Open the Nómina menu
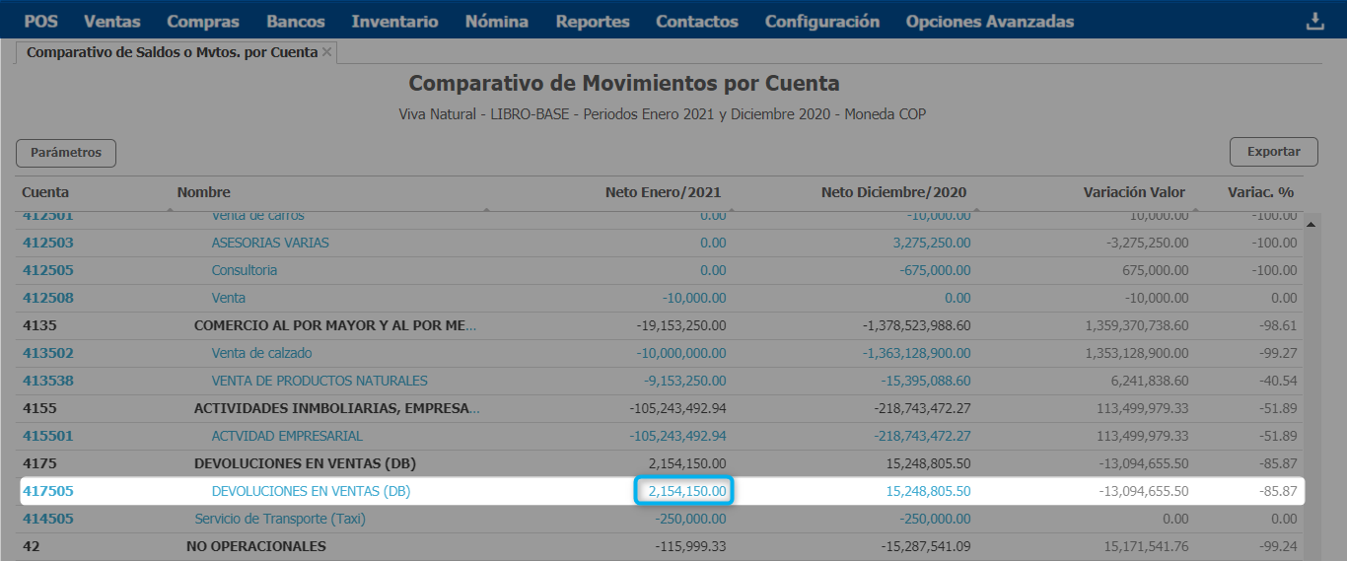 coord(496,22)
